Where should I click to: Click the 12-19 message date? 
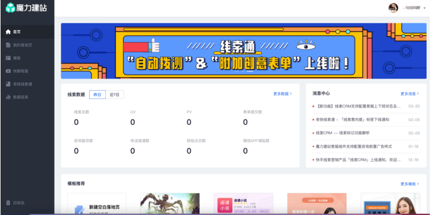(413, 160)
